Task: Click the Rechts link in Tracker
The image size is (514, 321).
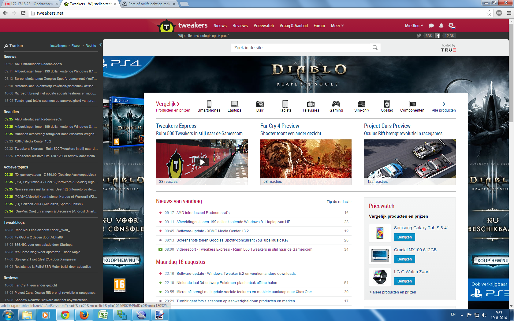Action: [x=91, y=46]
